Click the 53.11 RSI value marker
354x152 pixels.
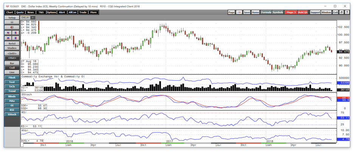pyautogui.click(x=343, y=118)
